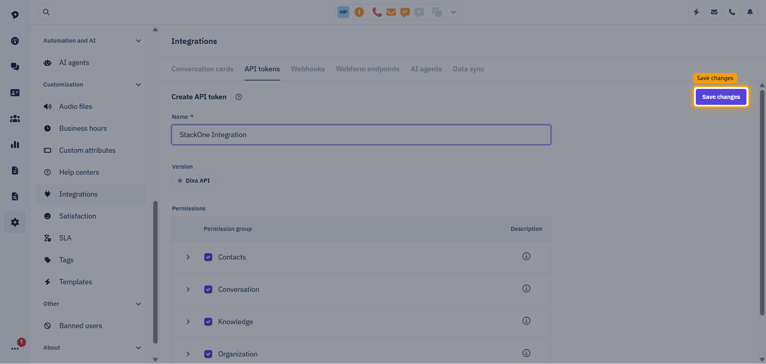Expand the Contacts permission group row
The image size is (766, 364).
point(188,257)
